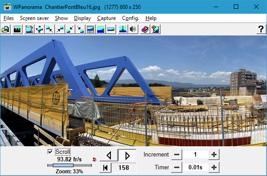267x176 pixels.
Task: Increase the Increment value with plus
Action: (x=214, y=155)
